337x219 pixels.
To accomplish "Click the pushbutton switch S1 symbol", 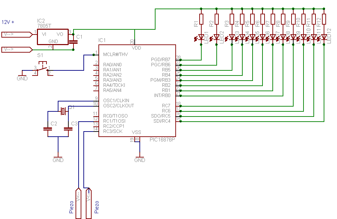I will pyautogui.click(x=43, y=68).
